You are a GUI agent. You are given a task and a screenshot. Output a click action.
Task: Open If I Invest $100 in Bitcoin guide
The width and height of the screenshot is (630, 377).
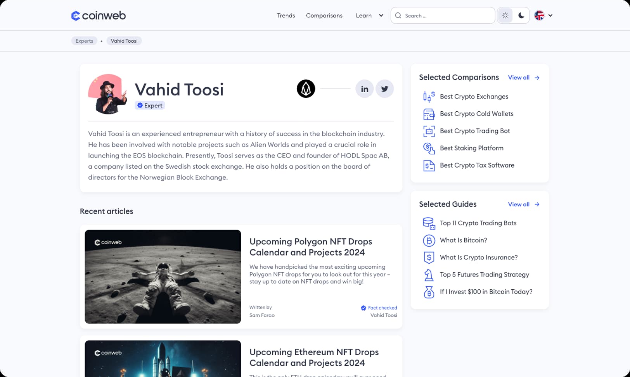(x=486, y=292)
